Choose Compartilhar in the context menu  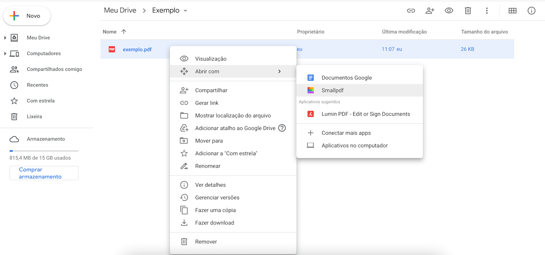(233, 90)
